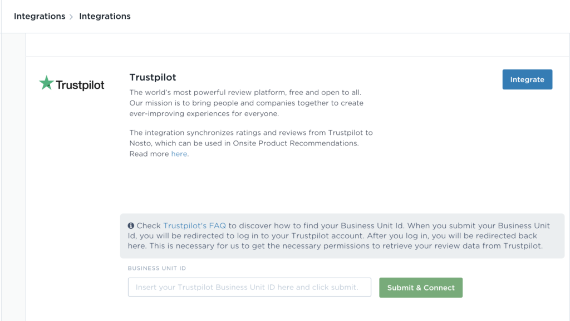This screenshot has height=321, width=570.
Task: Click the Submit & Connect button
Action: [421, 288]
